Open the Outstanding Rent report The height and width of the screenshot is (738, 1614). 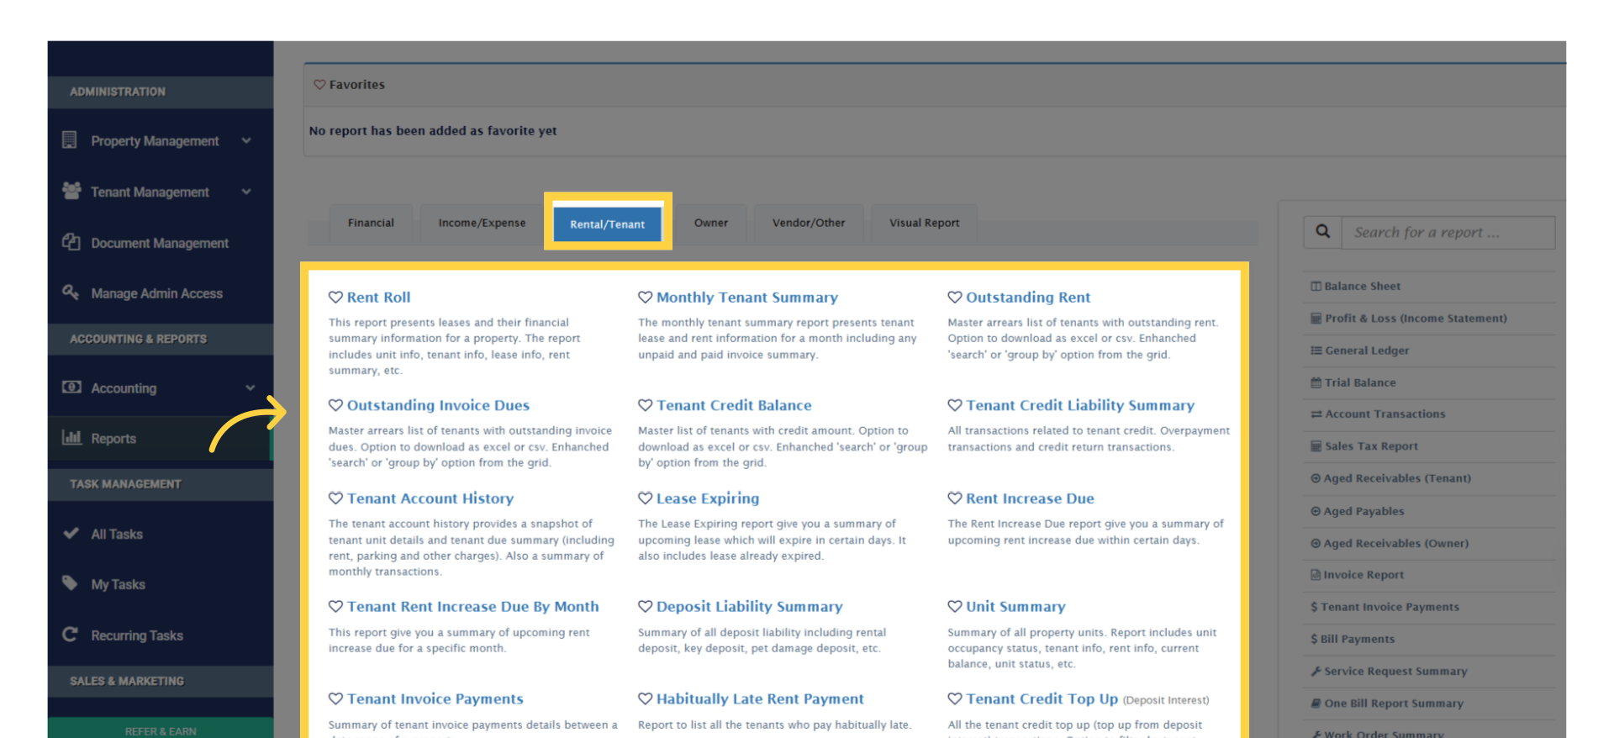point(1028,297)
